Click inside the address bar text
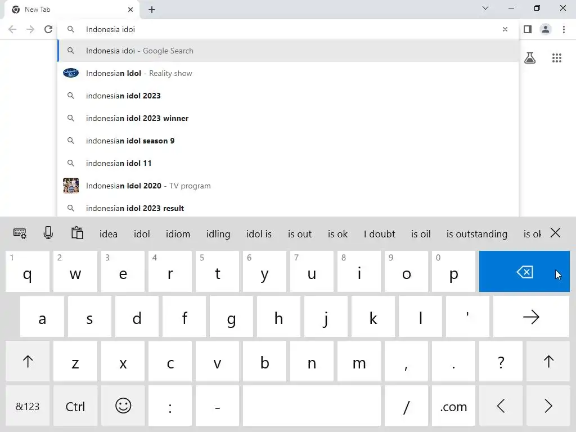The width and height of the screenshot is (576, 432). click(110, 29)
